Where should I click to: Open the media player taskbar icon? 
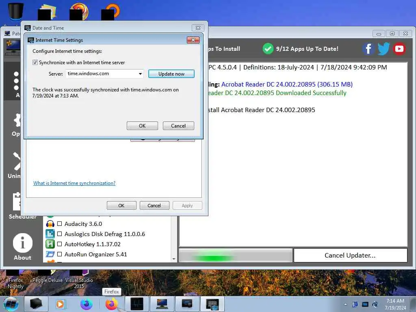[61, 304]
